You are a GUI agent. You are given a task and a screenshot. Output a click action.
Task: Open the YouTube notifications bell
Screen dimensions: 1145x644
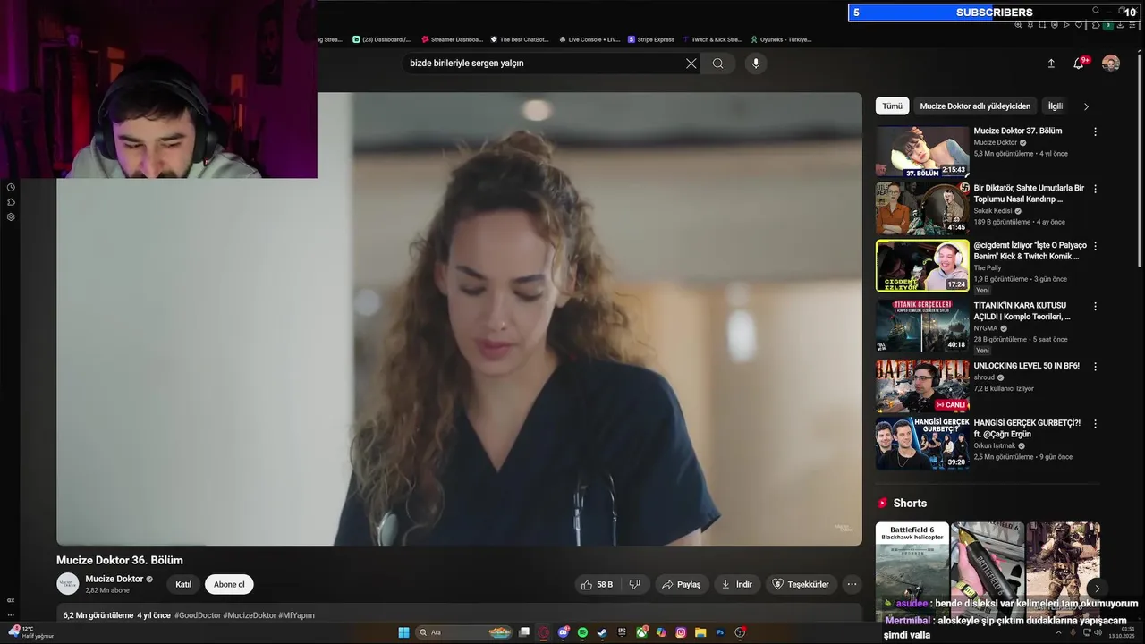click(1079, 64)
